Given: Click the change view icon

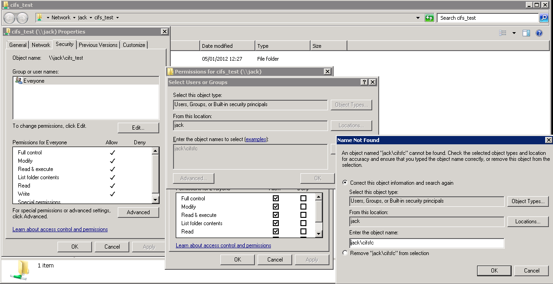Looking at the screenshot, I should [x=502, y=33].
